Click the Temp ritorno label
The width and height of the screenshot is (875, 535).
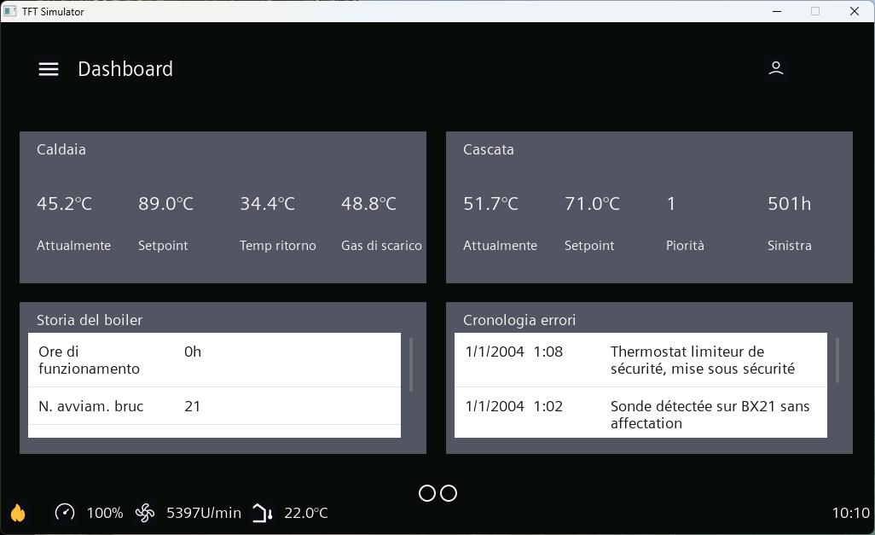(278, 246)
